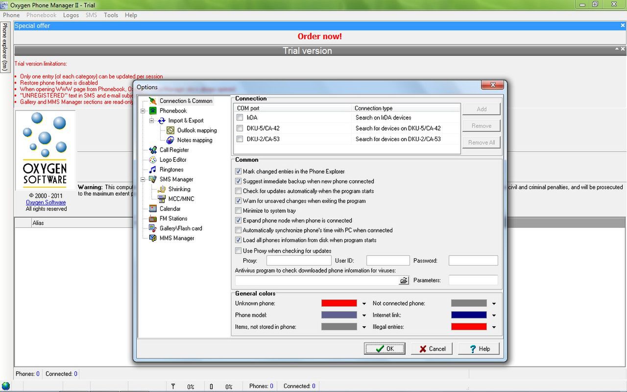
Task: Click inside the Proxy input field
Action: [298, 260]
